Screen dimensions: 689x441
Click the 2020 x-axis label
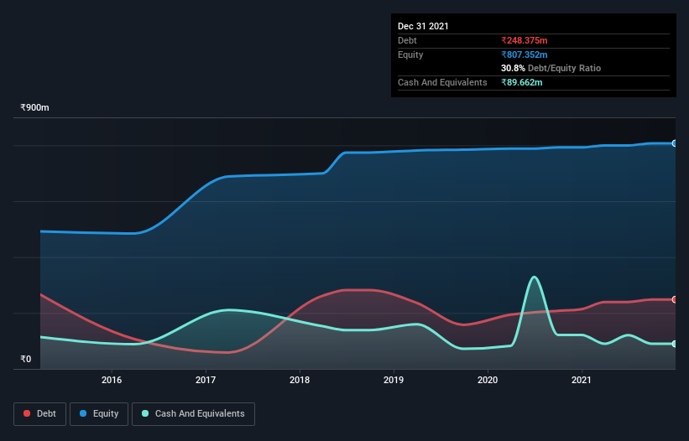pos(488,380)
